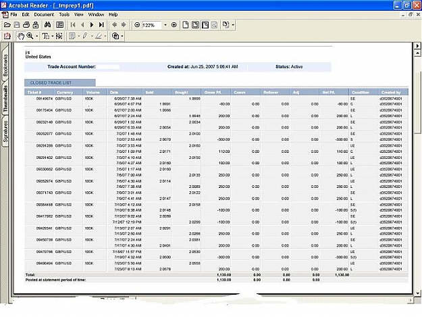The width and height of the screenshot is (422, 317).
Task: Expand the attach tool dropdown arrow
Action: click(122, 36)
